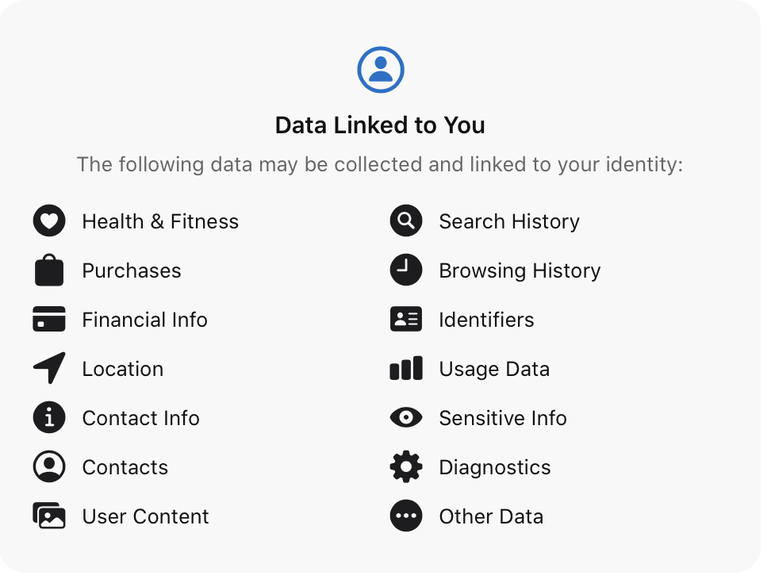Screen dimensions: 771x579
Task: Click the Search History magnifier icon
Action: (406, 221)
